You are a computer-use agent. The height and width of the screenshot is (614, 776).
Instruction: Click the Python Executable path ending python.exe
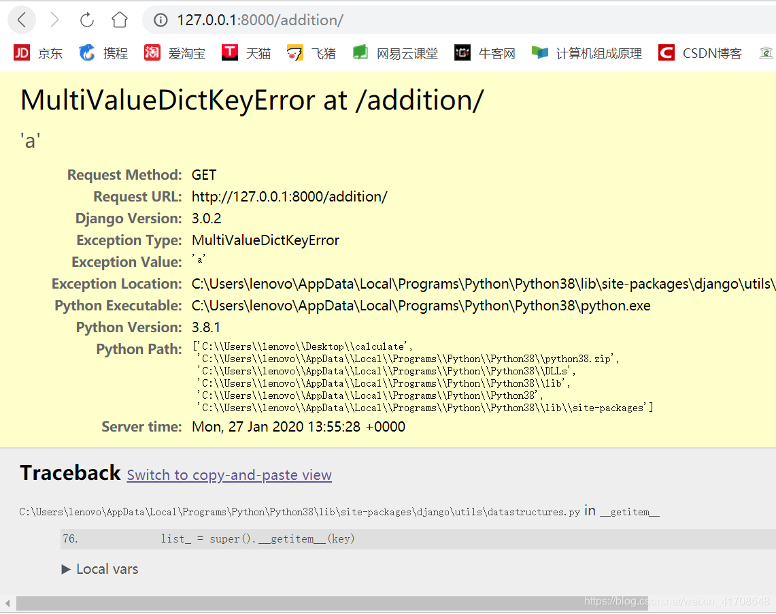click(x=421, y=306)
